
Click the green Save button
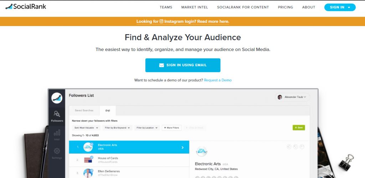(299, 128)
